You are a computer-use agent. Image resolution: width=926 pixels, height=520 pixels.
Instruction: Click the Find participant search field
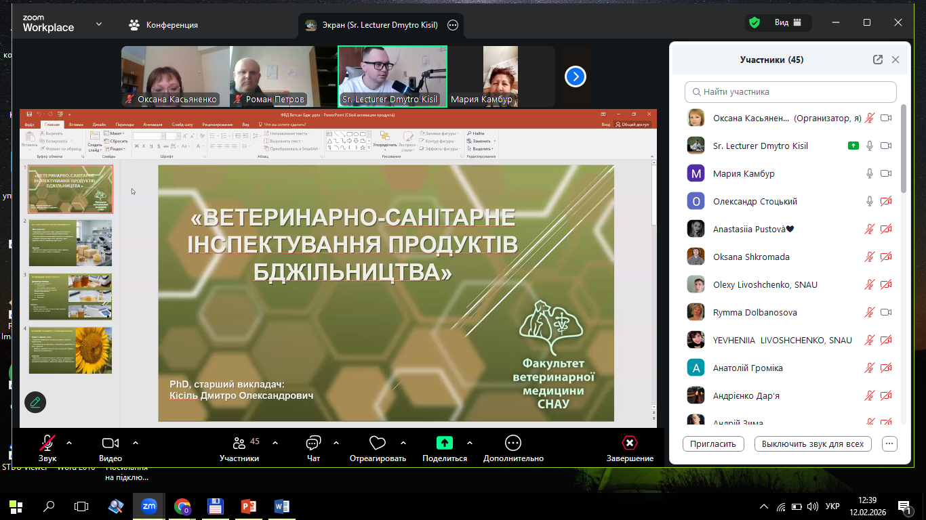(790, 91)
